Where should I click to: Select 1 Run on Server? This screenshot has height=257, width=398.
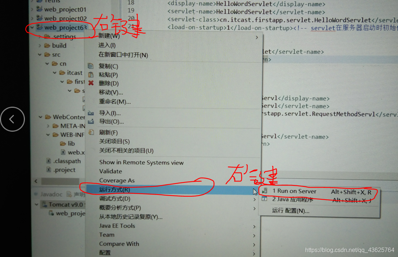tap(319, 191)
